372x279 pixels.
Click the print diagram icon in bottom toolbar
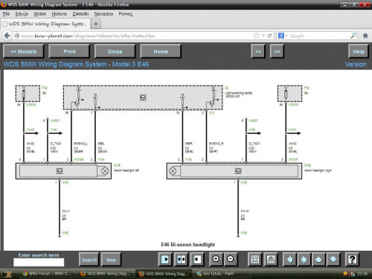(x=271, y=260)
